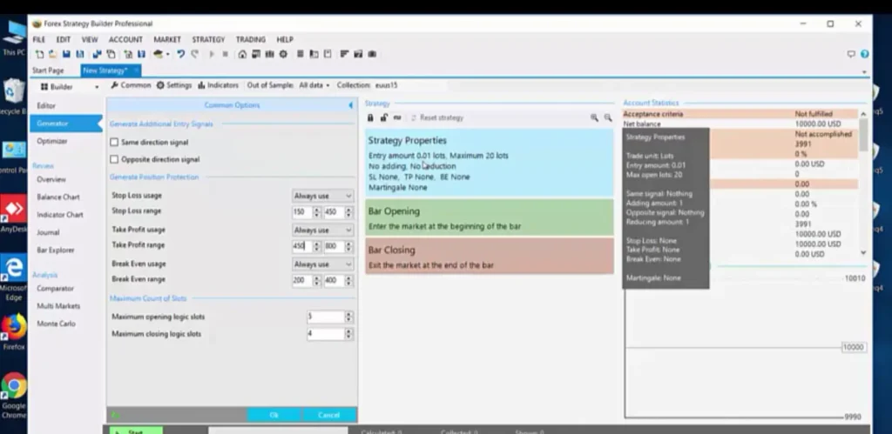892x434 pixels.
Task: Click the camera icon at toolbar end
Action: [x=372, y=55]
